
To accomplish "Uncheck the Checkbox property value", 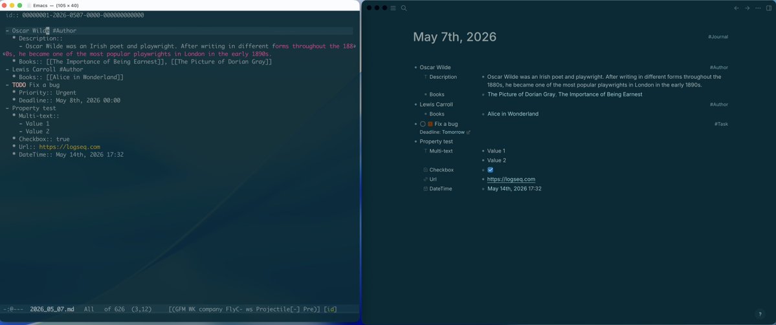I will click(490, 170).
